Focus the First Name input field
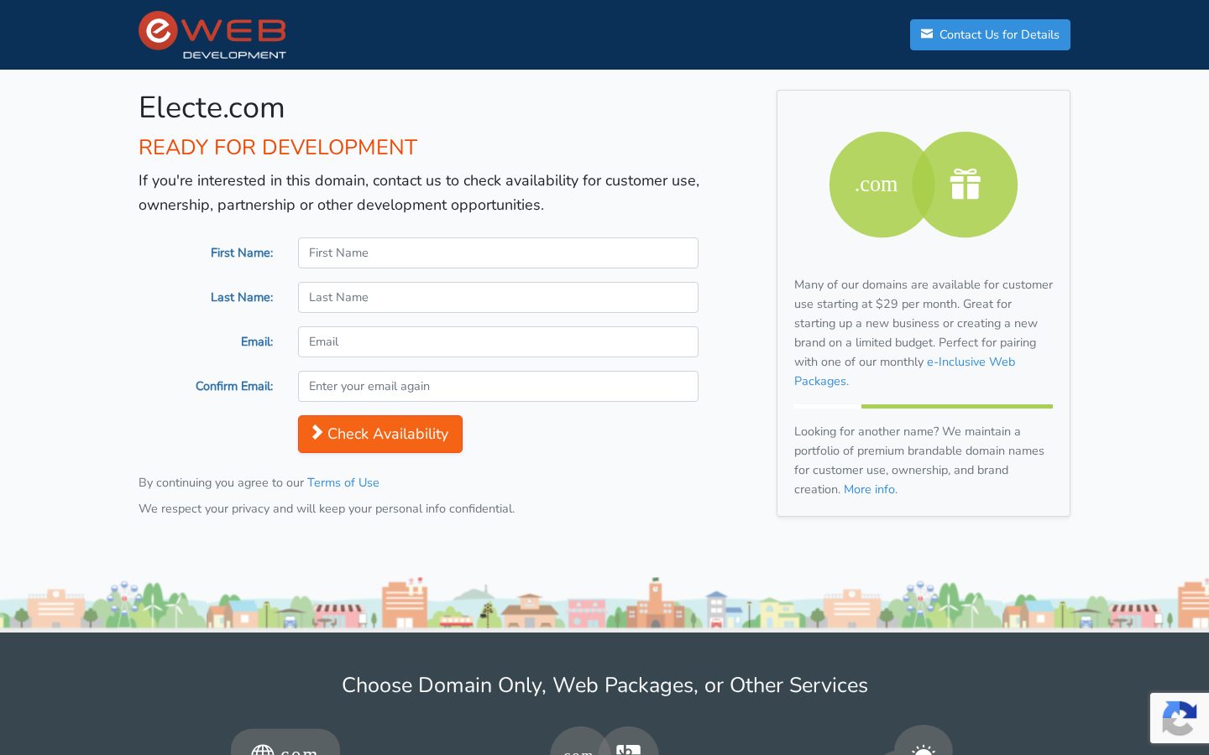This screenshot has width=1209, height=755. pyautogui.click(x=498, y=253)
